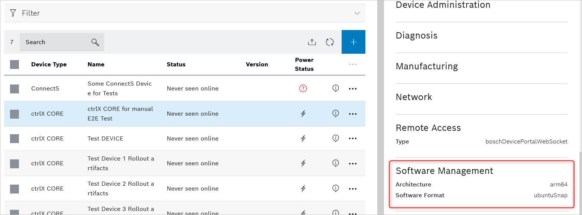Viewport: 582px width, 215px height.
Task: Click the device count number 7
Action: pos(12,42)
